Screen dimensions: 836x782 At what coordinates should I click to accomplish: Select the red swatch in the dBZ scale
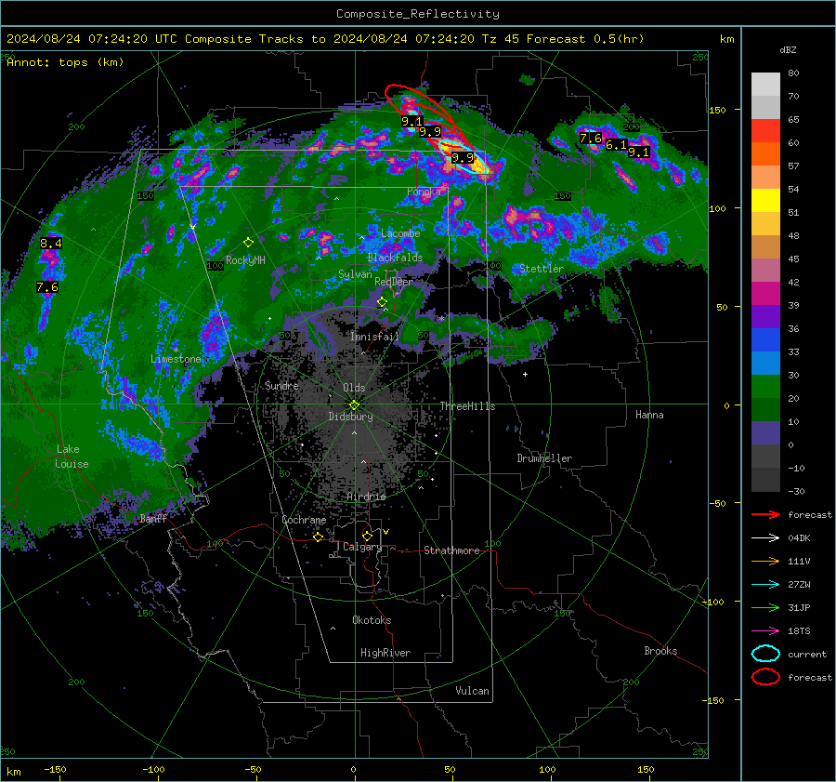765,131
